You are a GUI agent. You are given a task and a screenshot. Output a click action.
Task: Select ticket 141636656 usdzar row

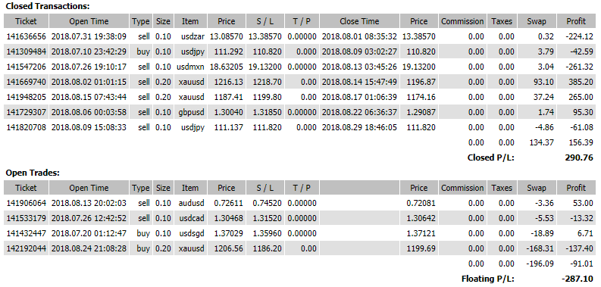pyautogui.click(x=300, y=37)
